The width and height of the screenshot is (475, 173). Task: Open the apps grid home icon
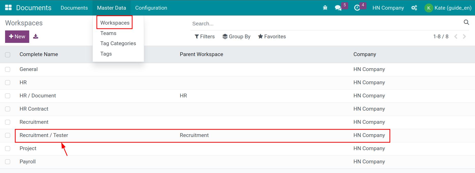pyautogui.click(x=8, y=8)
